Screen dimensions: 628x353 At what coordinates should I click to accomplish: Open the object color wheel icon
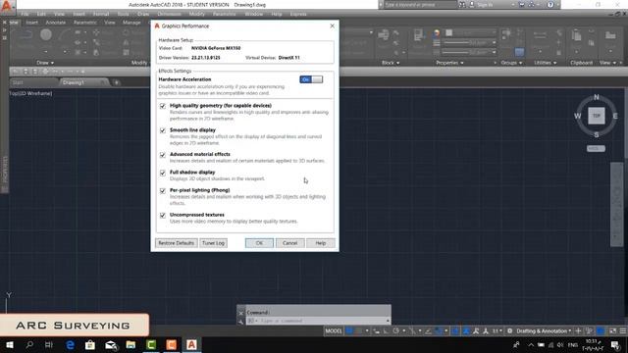pos(437,33)
